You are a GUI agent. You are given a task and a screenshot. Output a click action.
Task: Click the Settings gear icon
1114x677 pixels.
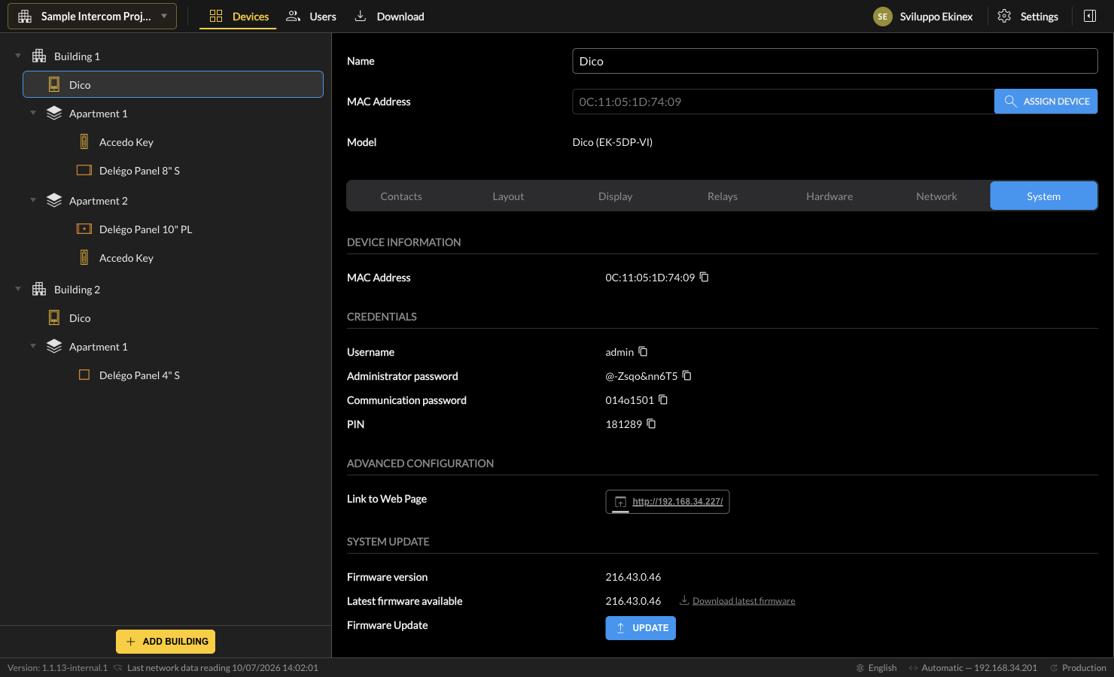[x=1004, y=16]
